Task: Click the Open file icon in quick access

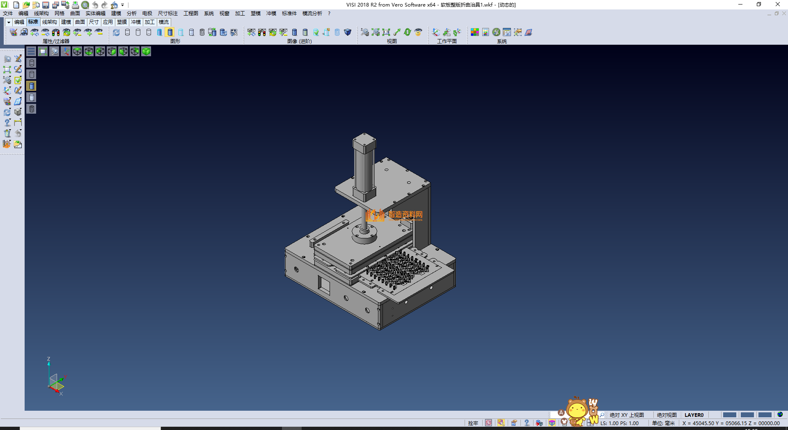Action: coord(26,5)
